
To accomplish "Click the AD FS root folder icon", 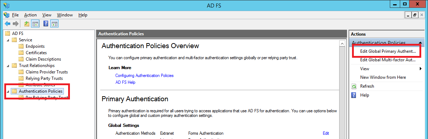I will point(7,34).
